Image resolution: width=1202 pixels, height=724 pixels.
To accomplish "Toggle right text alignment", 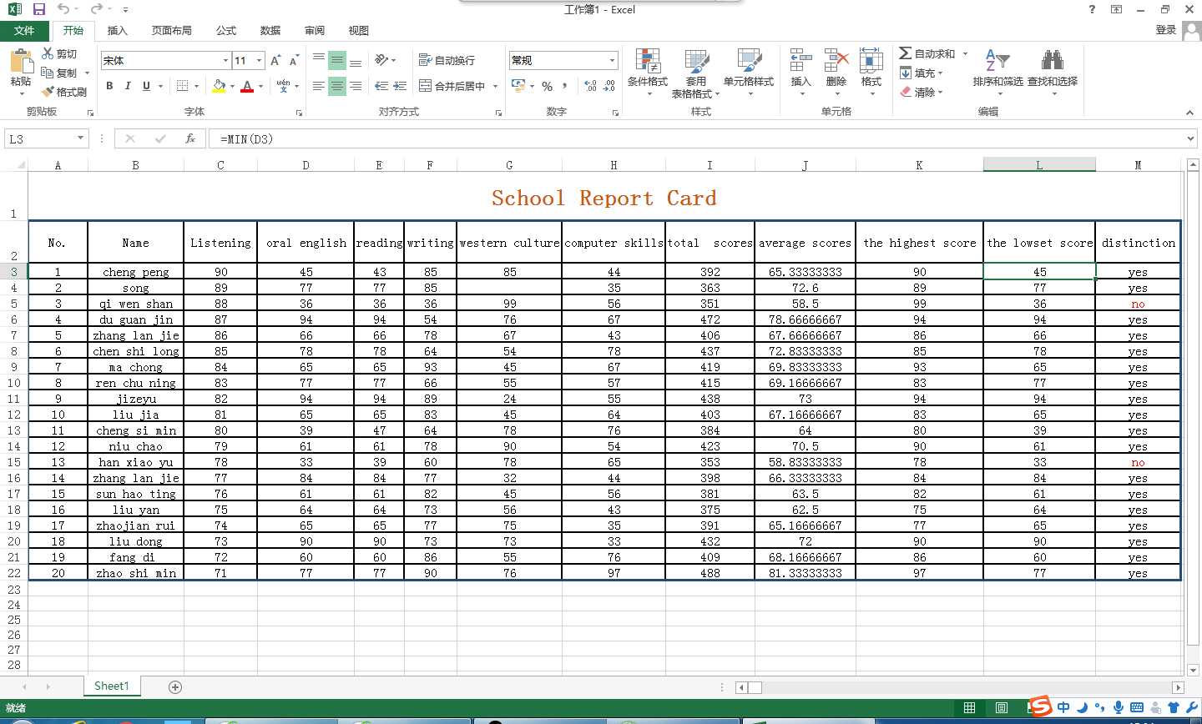I will click(356, 86).
